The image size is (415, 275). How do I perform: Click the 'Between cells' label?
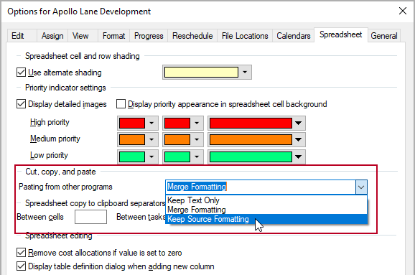[x=40, y=217]
